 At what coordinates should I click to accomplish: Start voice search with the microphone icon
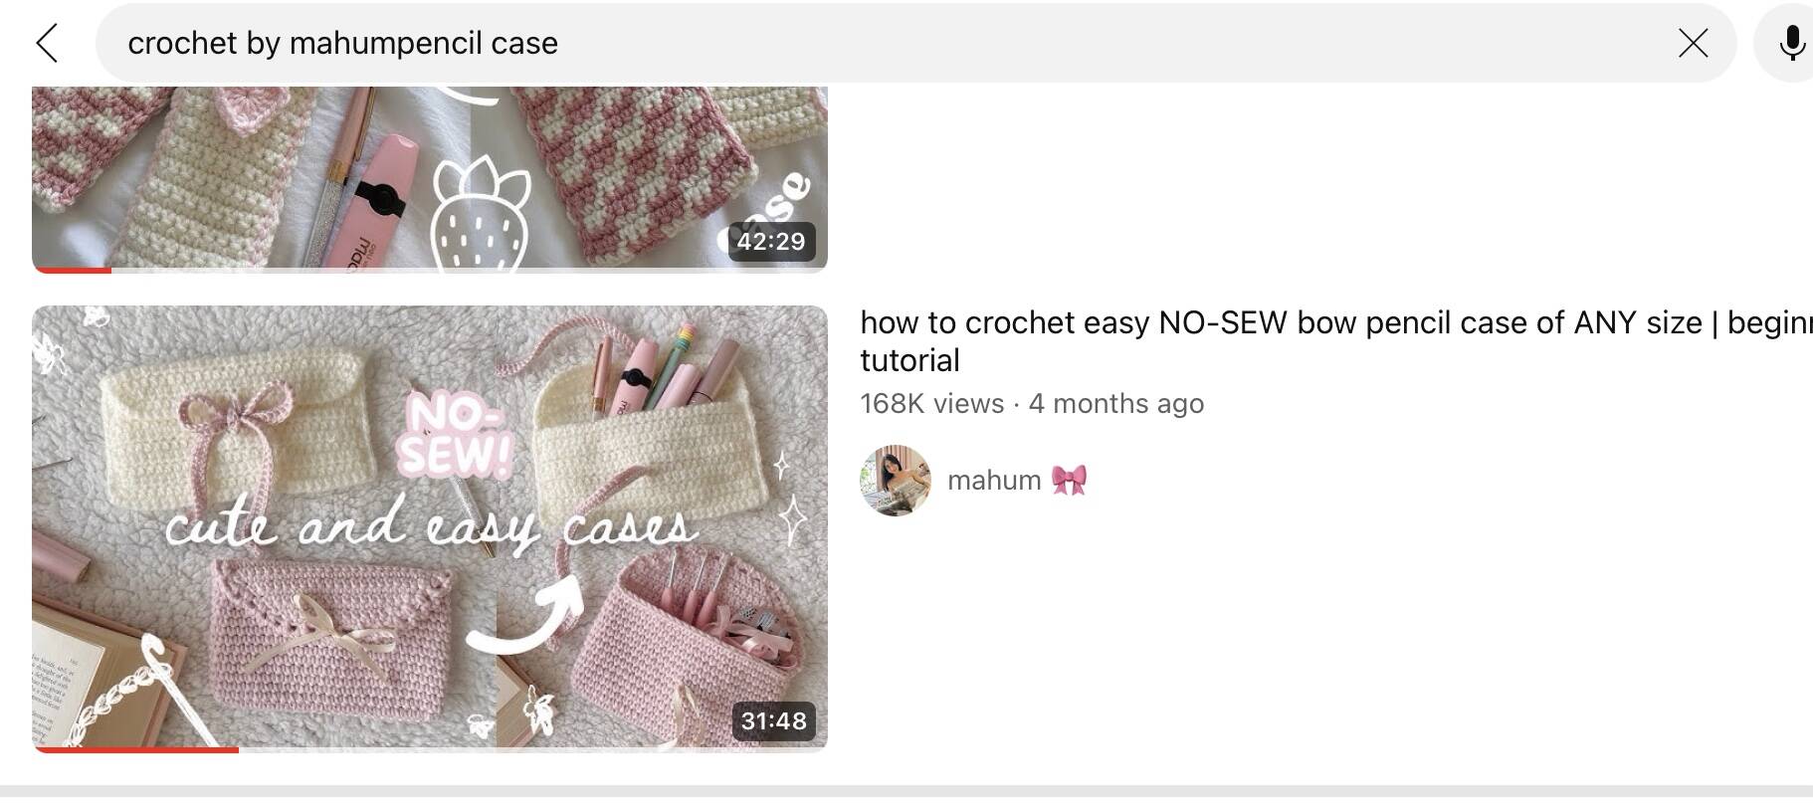click(x=1792, y=43)
